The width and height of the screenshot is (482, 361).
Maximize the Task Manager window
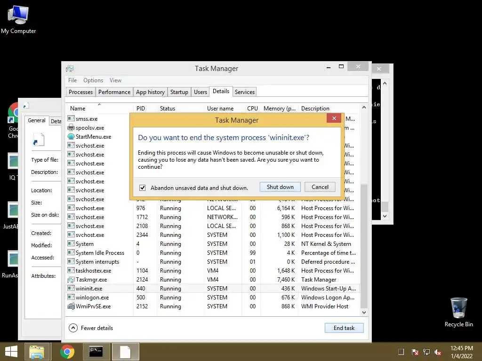coord(341,67)
